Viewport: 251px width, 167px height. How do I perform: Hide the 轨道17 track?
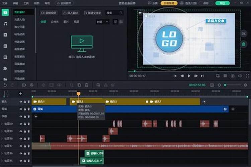coord(21,146)
